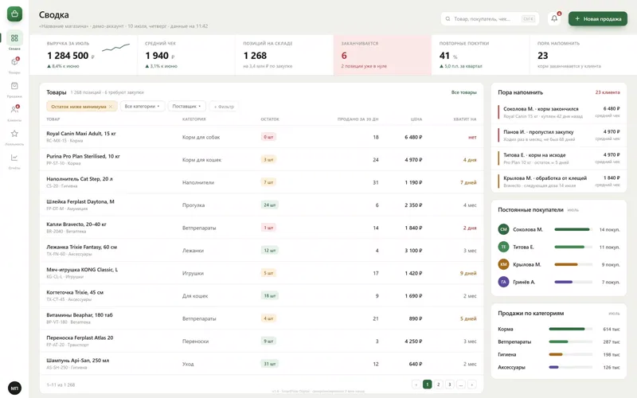Expand the Поставщик dropdown

(186, 107)
